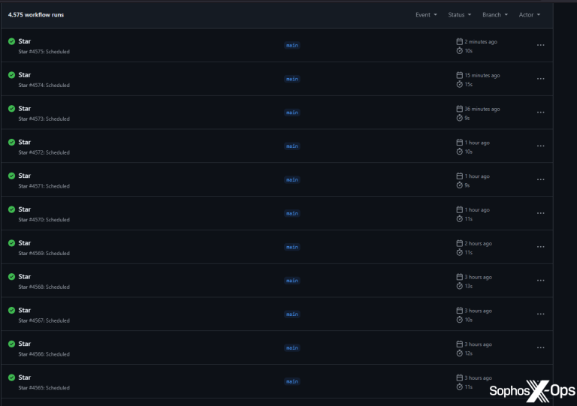This screenshot has height=406, width=577.
Task: Click the green status icon for Star #4572
Action: (x=11, y=142)
